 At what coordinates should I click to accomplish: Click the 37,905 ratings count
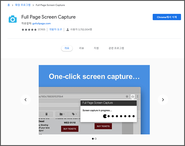41,29
